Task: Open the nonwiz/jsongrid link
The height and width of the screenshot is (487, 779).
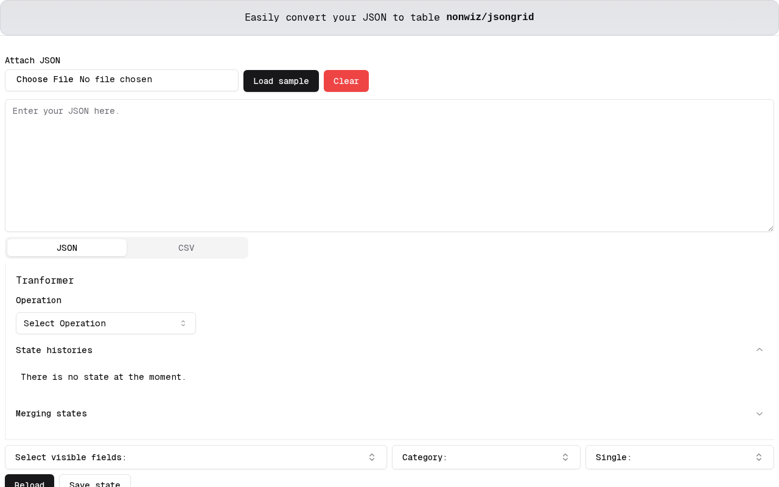Action: point(490,17)
